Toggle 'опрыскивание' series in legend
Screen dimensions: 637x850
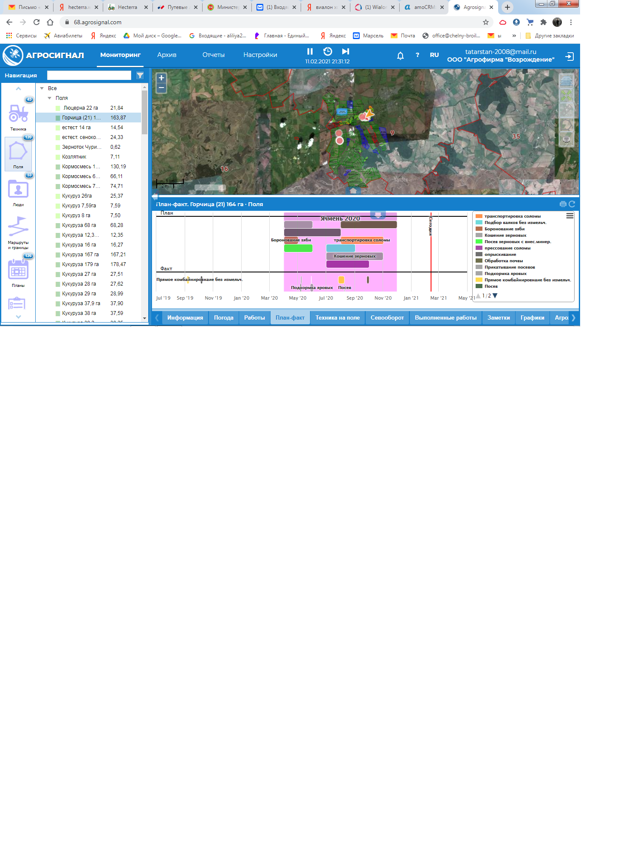coord(500,255)
